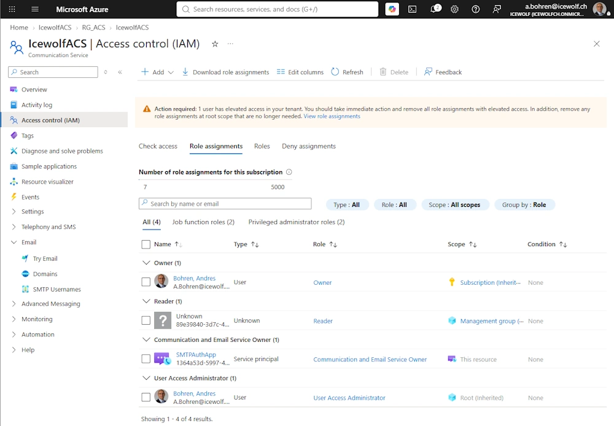Image resolution: width=614 pixels, height=426 pixels.
Task: Download role assignments
Action: (225, 72)
